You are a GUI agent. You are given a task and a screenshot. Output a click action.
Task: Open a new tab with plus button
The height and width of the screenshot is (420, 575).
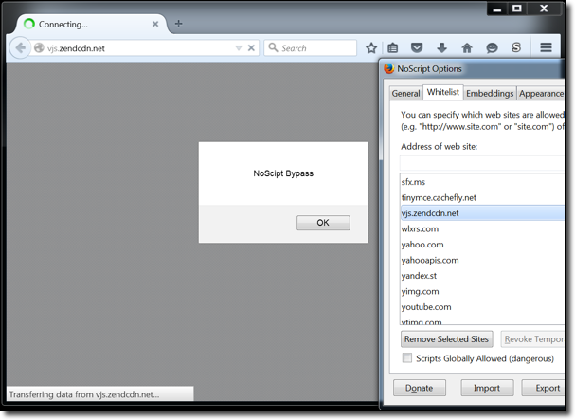179,24
